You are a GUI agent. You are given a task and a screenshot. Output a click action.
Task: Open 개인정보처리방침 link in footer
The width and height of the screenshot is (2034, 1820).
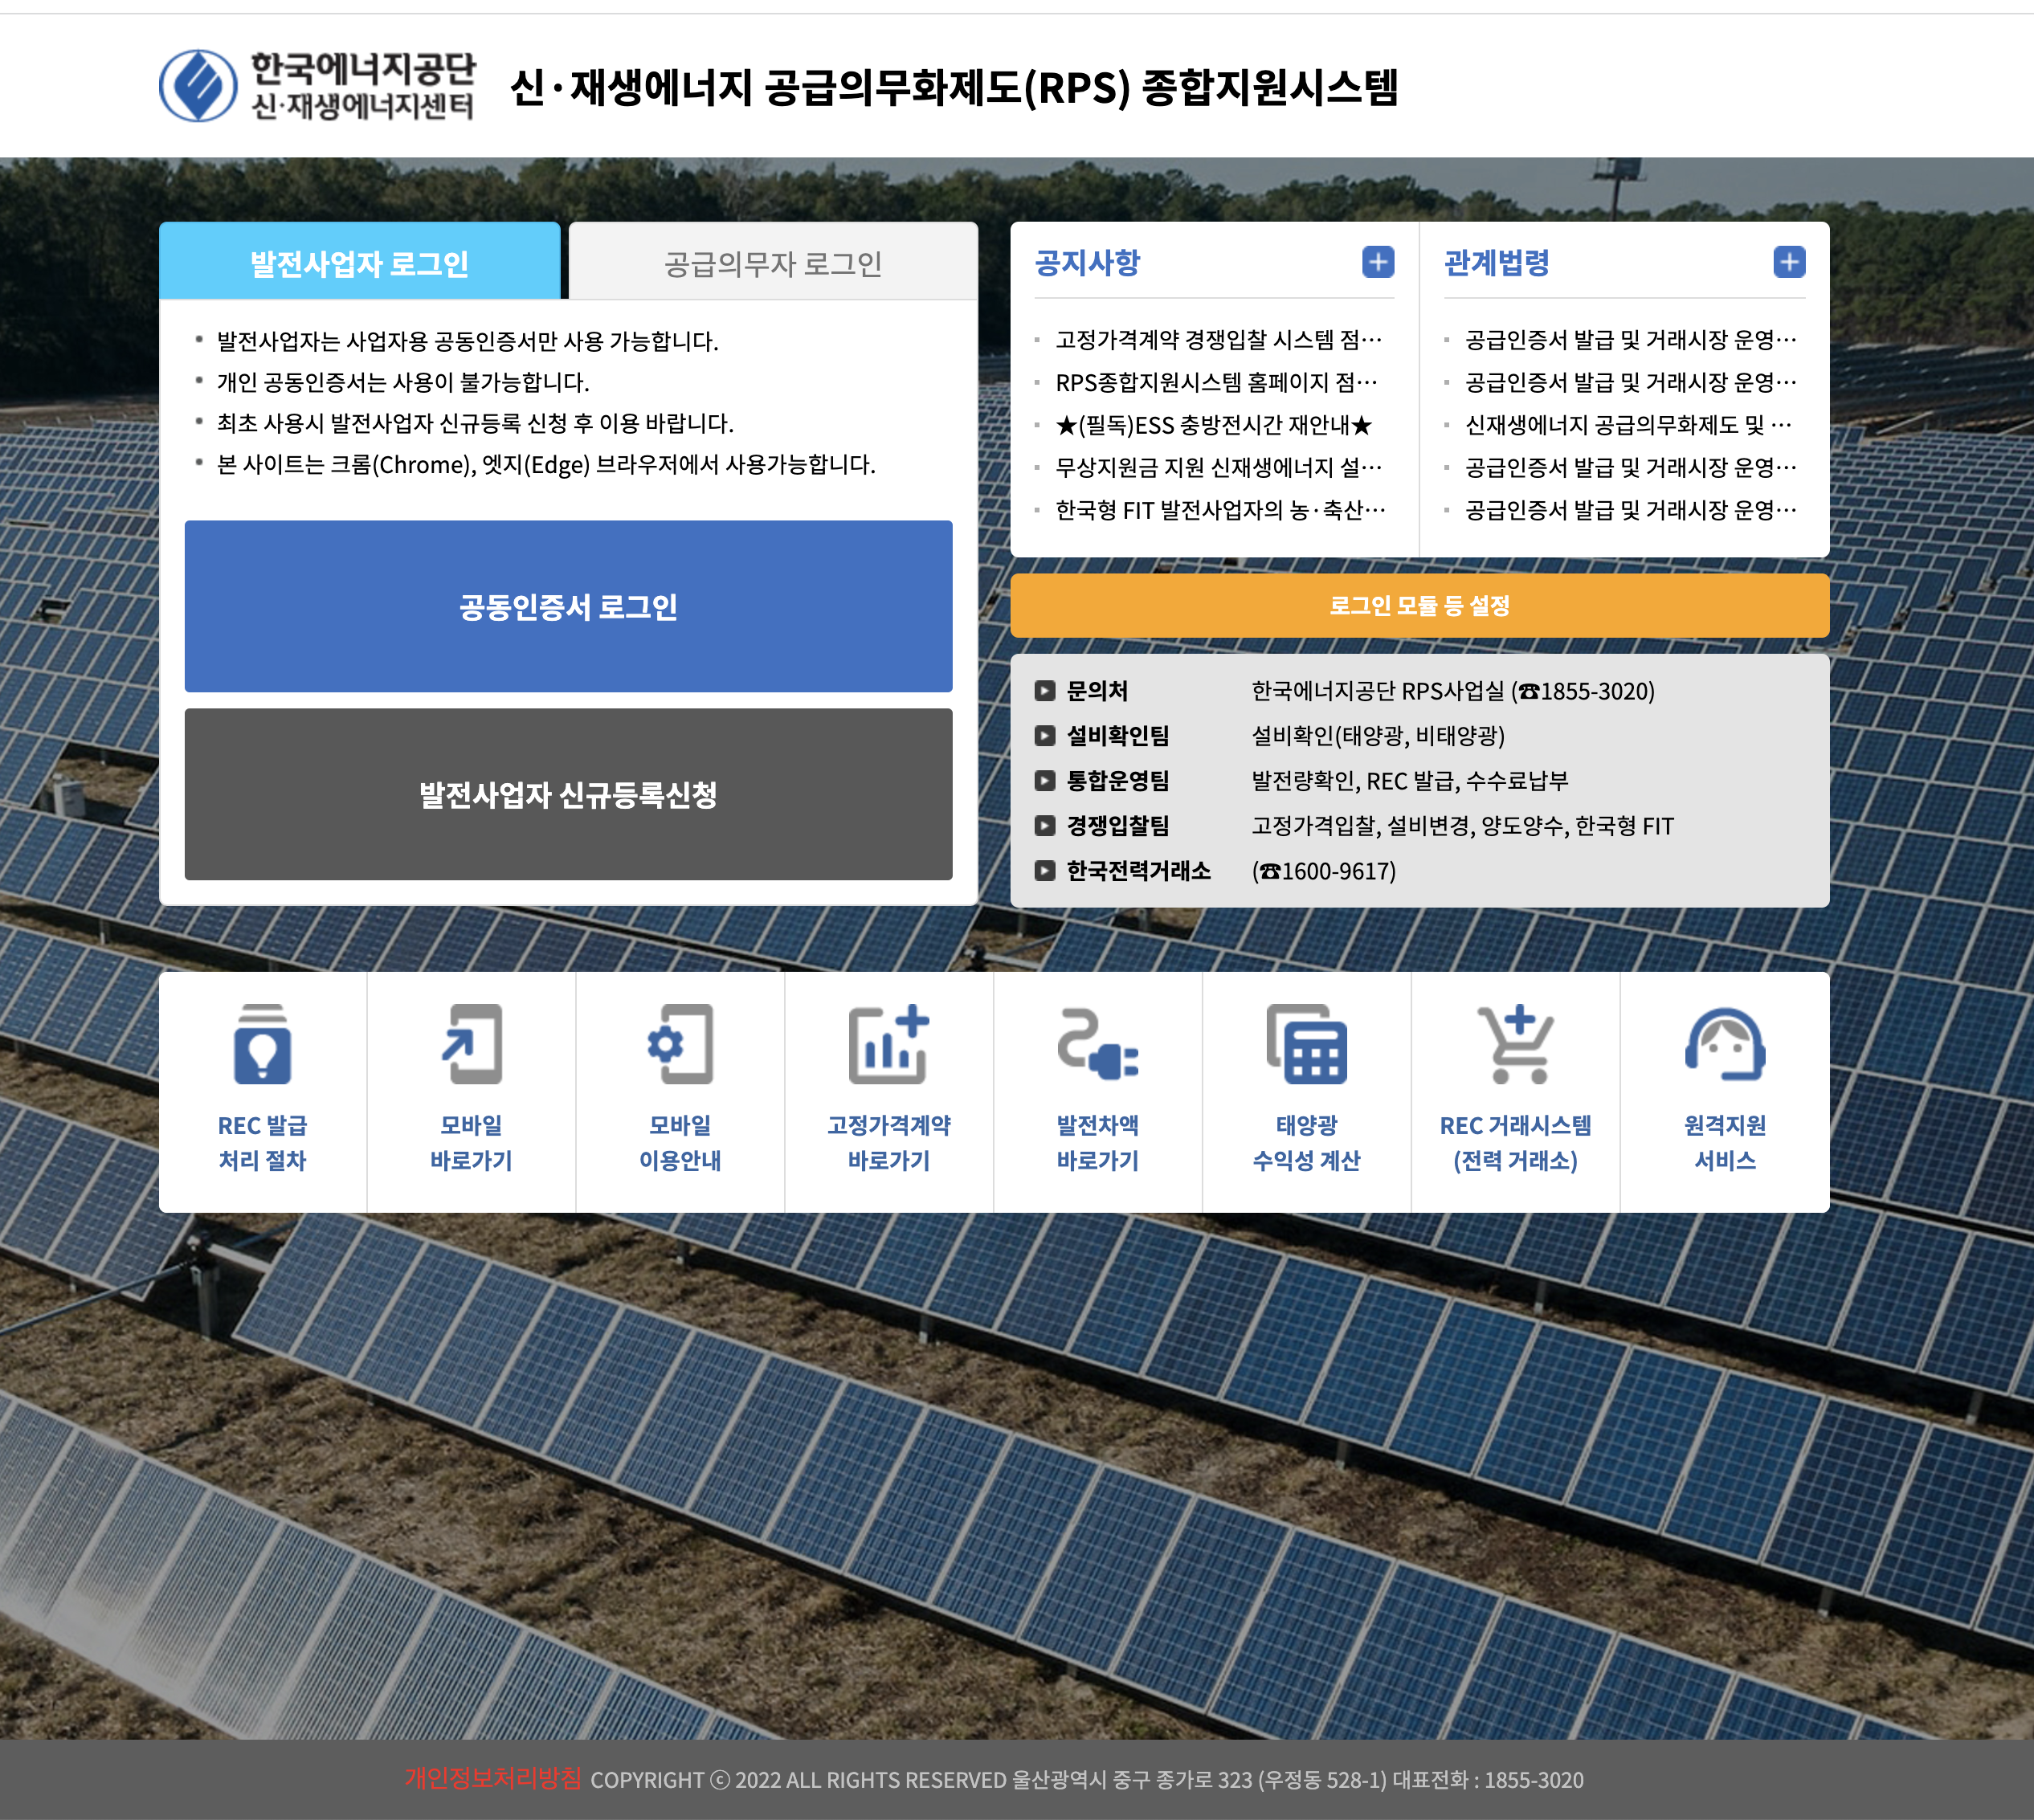click(492, 1778)
